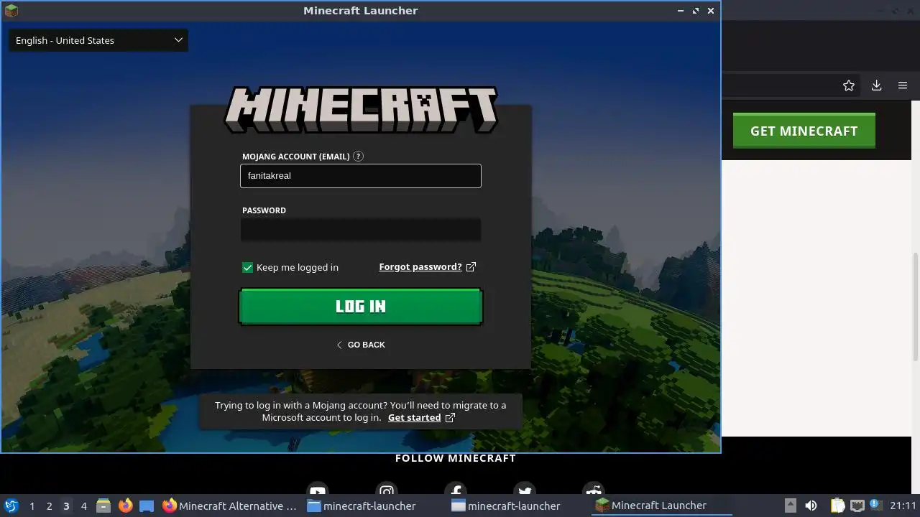Image resolution: width=920 pixels, height=517 pixels.
Task: Toggle the Keep me logged in checkbox
Action: tap(248, 267)
